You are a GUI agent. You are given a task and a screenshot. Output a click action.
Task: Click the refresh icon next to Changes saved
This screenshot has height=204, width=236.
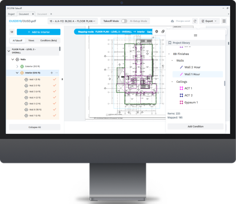(x=195, y=21)
